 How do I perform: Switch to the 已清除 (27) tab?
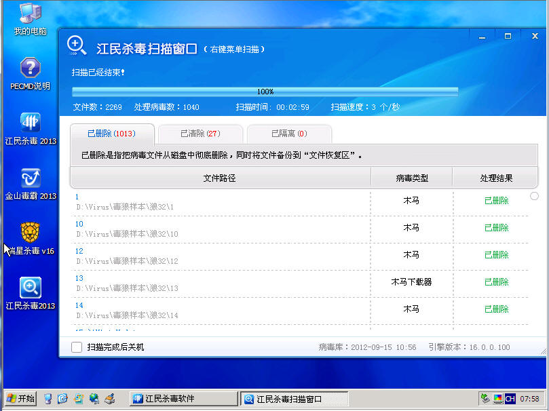[200, 134]
